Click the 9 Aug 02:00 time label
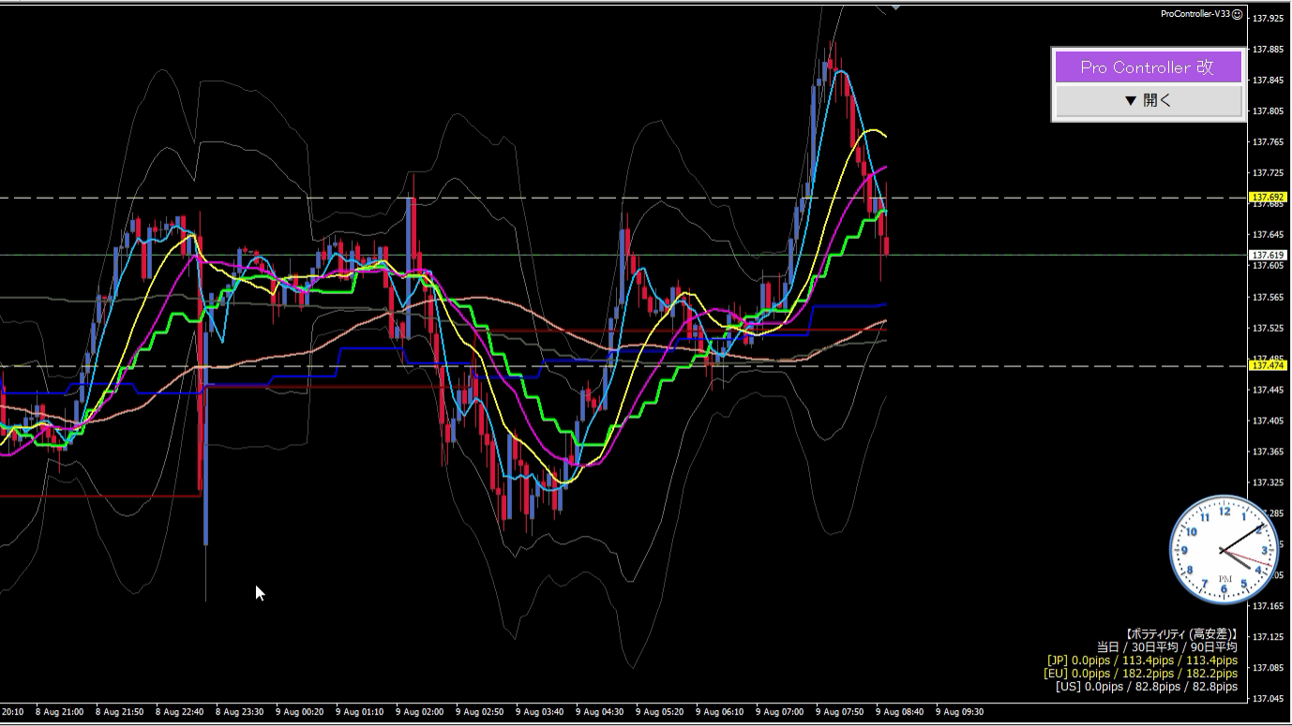Viewport: 1292px width, 726px height. pyautogui.click(x=419, y=712)
